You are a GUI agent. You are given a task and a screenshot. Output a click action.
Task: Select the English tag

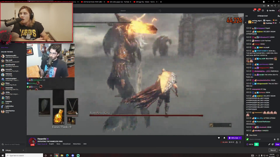(x=52, y=144)
